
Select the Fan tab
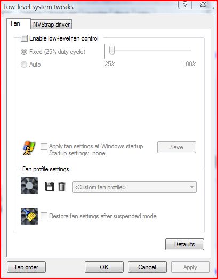pyautogui.click(x=15, y=23)
